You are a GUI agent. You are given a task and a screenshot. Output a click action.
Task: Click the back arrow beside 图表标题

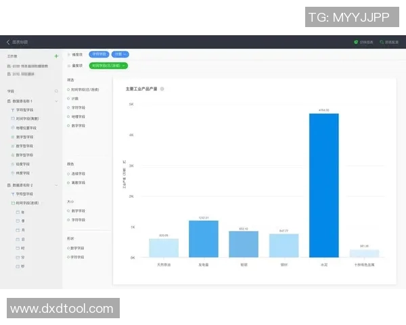(x=7, y=42)
